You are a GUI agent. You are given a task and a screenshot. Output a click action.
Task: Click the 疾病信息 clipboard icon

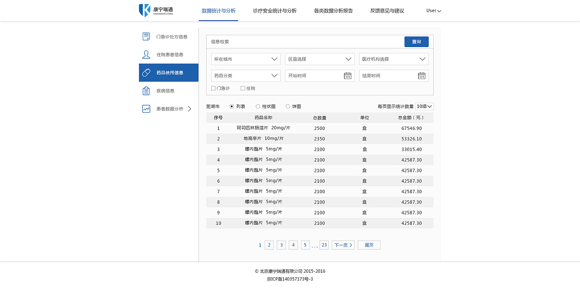(x=146, y=91)
